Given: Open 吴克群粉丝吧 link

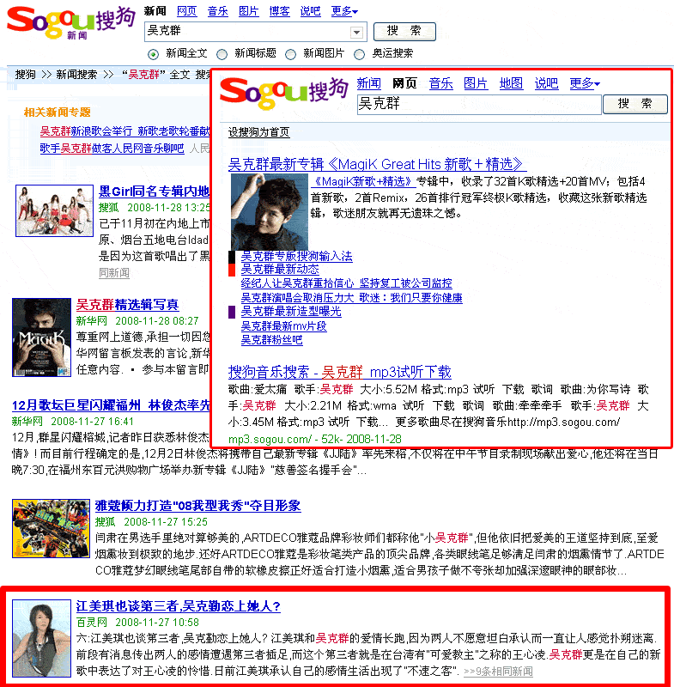Looking at the screenshot, I should pos(271,340).
